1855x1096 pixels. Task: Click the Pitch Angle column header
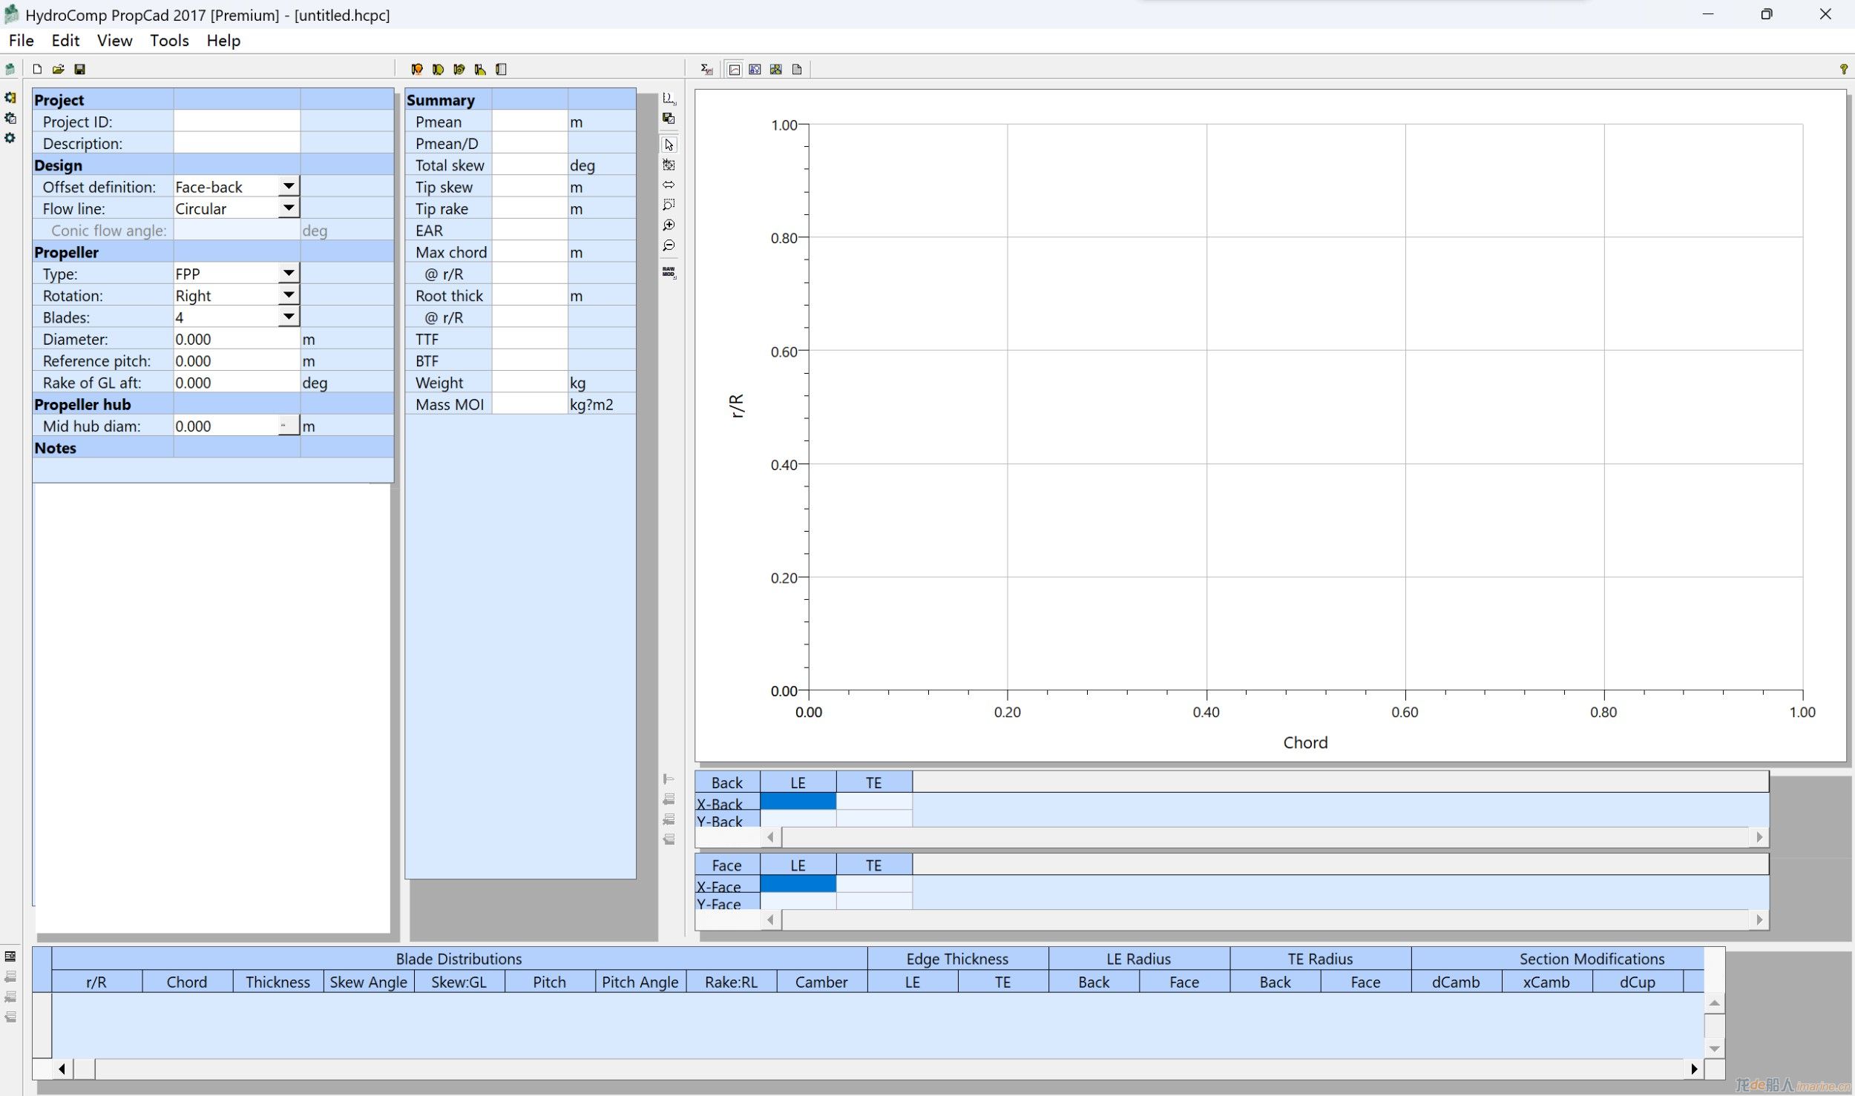click(640, 982)
